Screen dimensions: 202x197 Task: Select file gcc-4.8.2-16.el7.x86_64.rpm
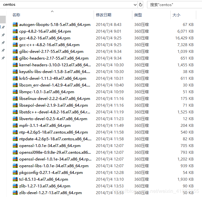pyautogui.click(x=45, y=38)
